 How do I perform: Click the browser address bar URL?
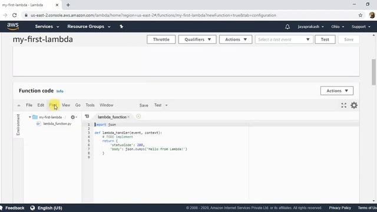click(x=153, y=15)
